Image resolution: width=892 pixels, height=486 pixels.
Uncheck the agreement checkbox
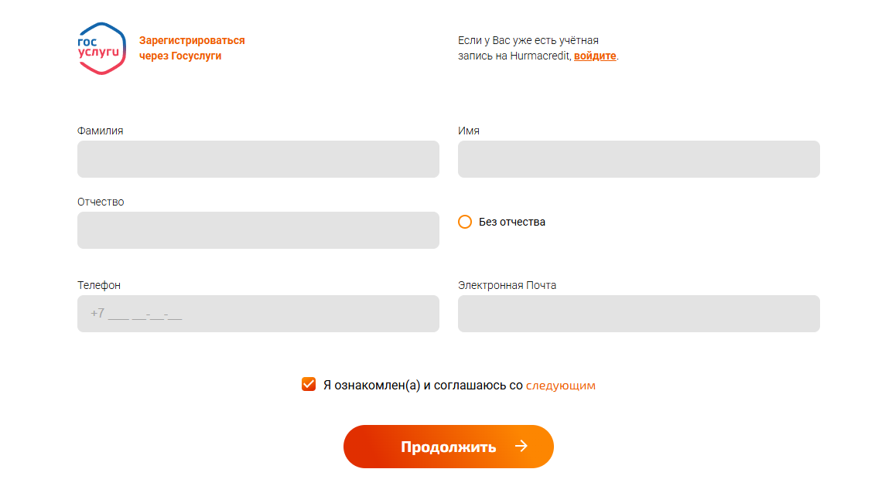pos(309,384)
